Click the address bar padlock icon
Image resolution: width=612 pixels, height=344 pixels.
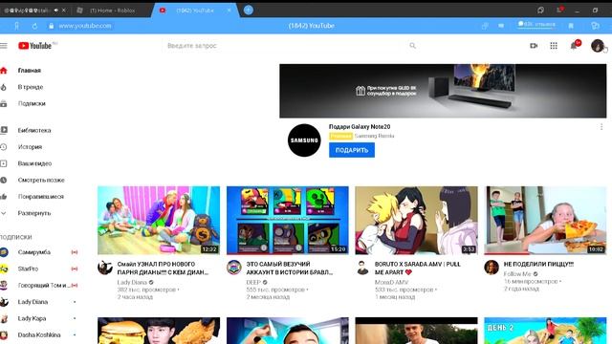click(51, 26)
